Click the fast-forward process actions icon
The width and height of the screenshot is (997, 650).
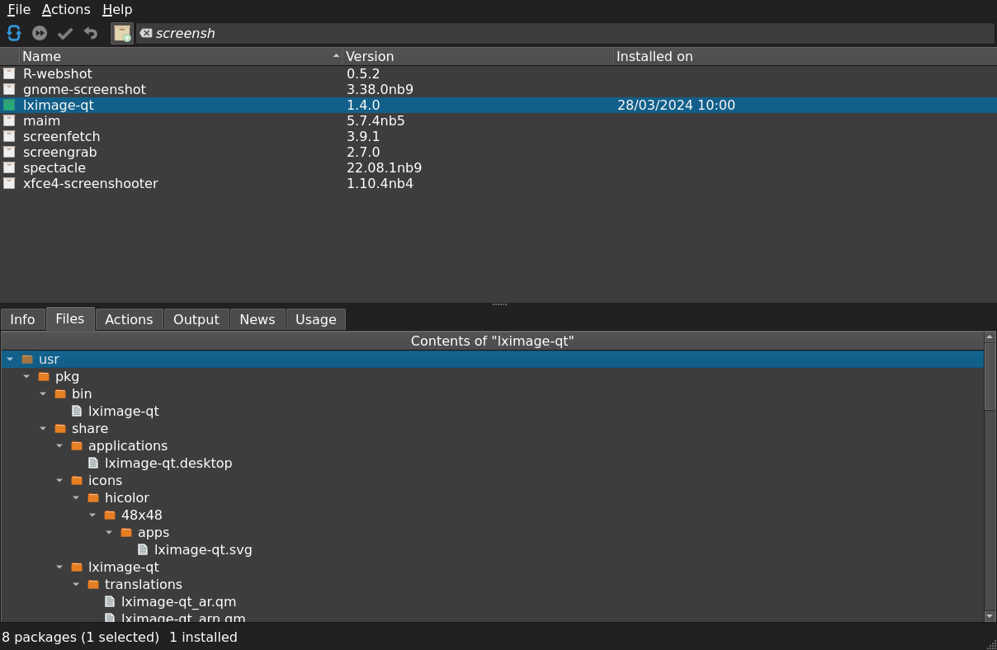point(40,33)
